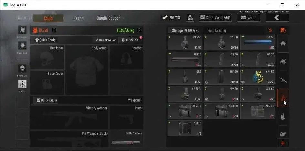The image size is (305, 151).
Task: Open Cash Vault 45M
Action: click(x=215, y=18)
